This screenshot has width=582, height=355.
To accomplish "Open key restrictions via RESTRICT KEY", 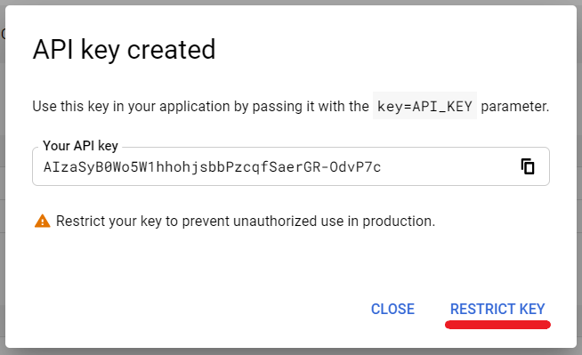I will coord(497,309).
